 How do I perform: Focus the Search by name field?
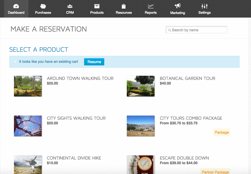[196, 30]
